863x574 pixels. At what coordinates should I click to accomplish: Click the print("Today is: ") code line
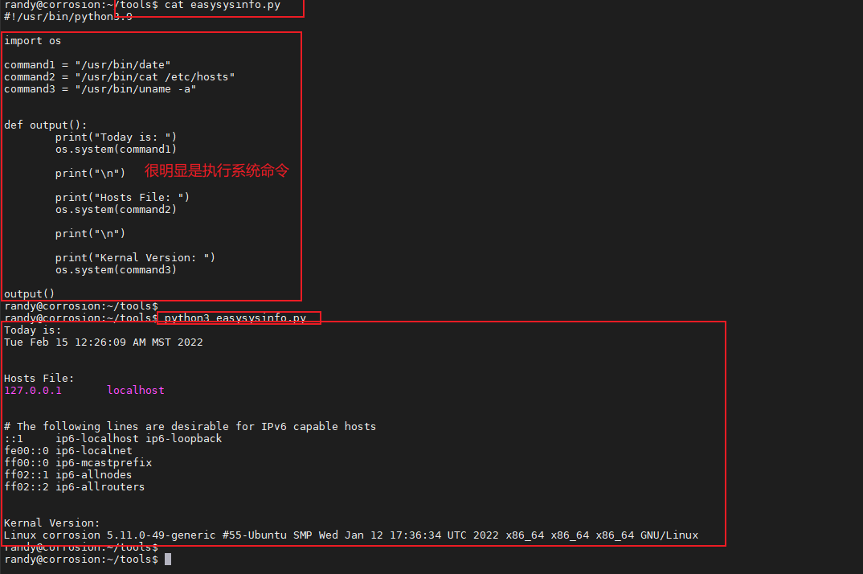click(116, 137)
